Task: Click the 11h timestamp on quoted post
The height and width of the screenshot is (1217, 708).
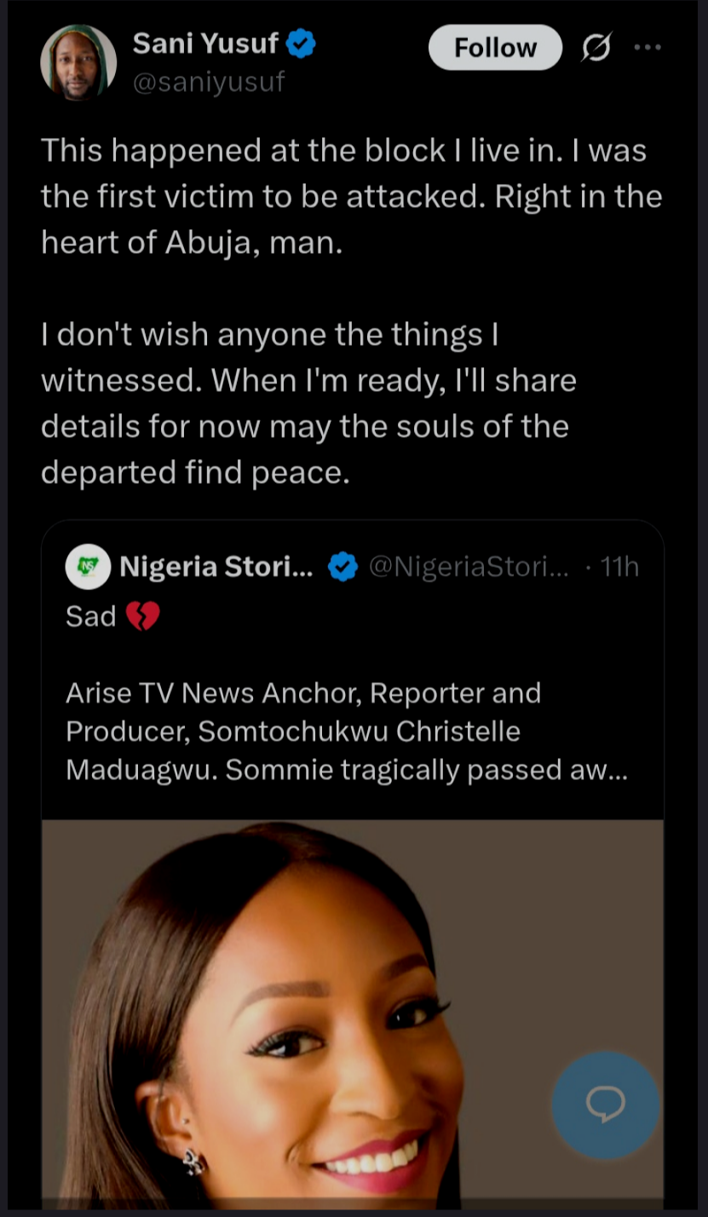Action: (619, 566)
